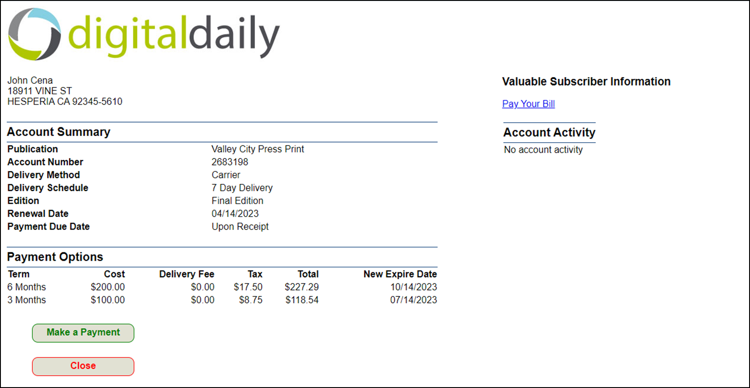Select the 3 Months term row
Viewport: 750px width, 388px height.
click(x=27, y=300)
